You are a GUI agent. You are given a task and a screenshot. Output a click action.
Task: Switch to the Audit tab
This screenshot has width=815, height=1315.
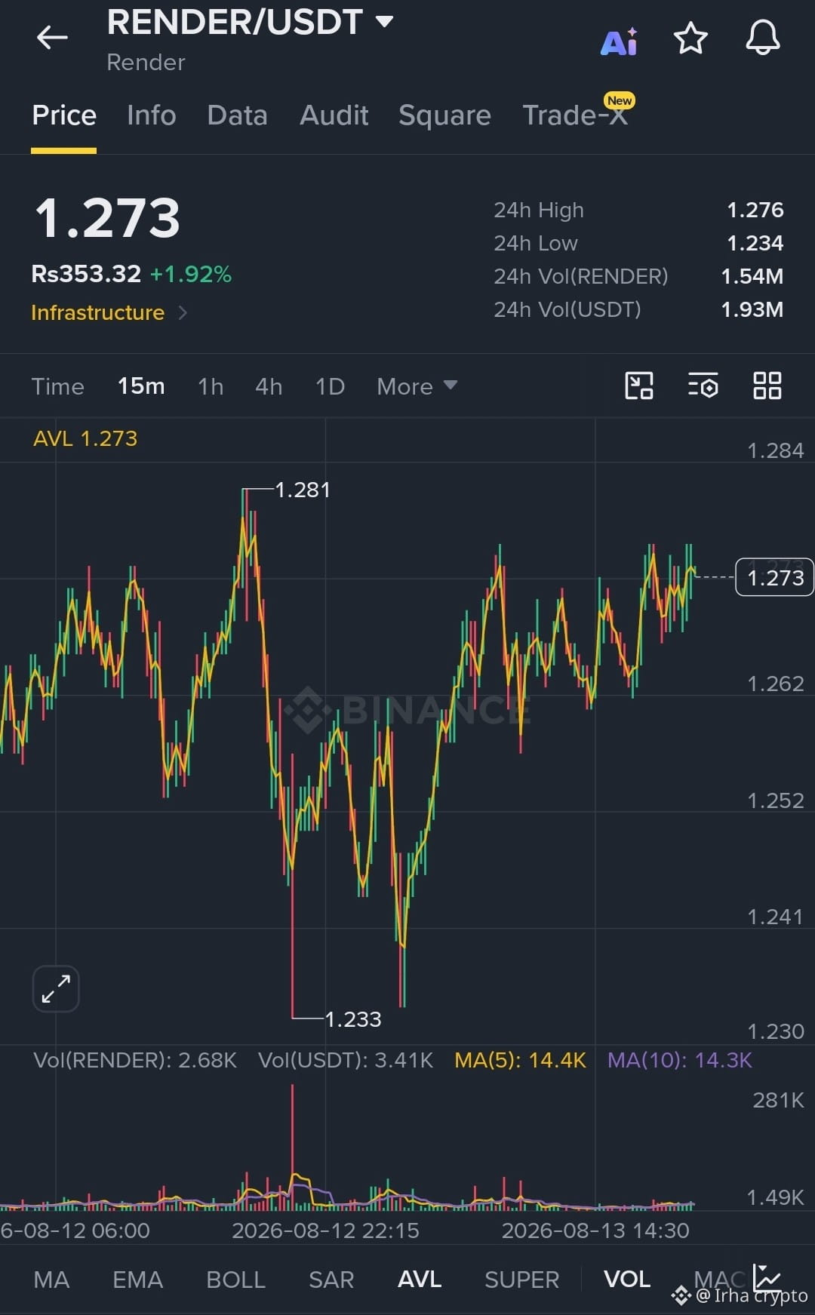tap(334, 115)
